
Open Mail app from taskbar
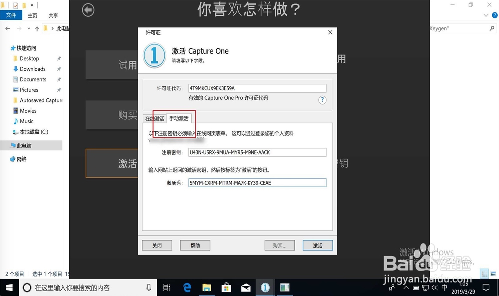(246, 288)
